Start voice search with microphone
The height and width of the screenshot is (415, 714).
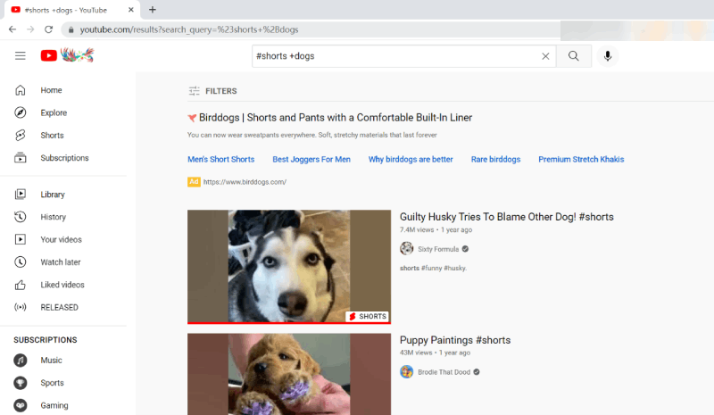pyautogui.click(x=608, y=56)
